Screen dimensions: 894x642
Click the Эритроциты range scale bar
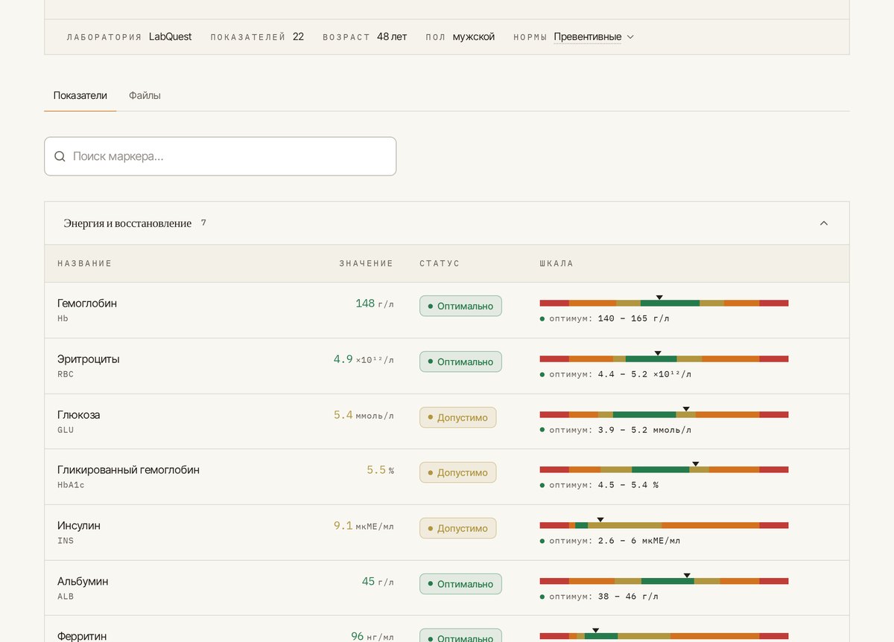click(664, 359)
